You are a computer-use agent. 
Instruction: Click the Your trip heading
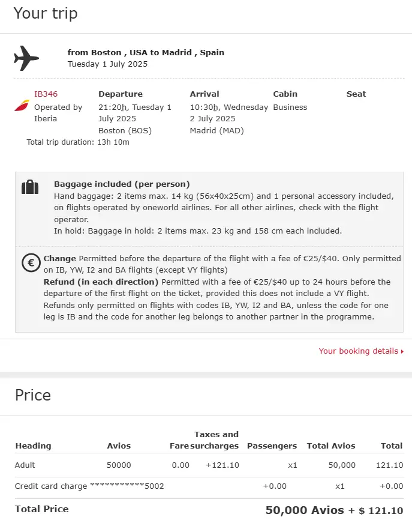click(46, 13)
